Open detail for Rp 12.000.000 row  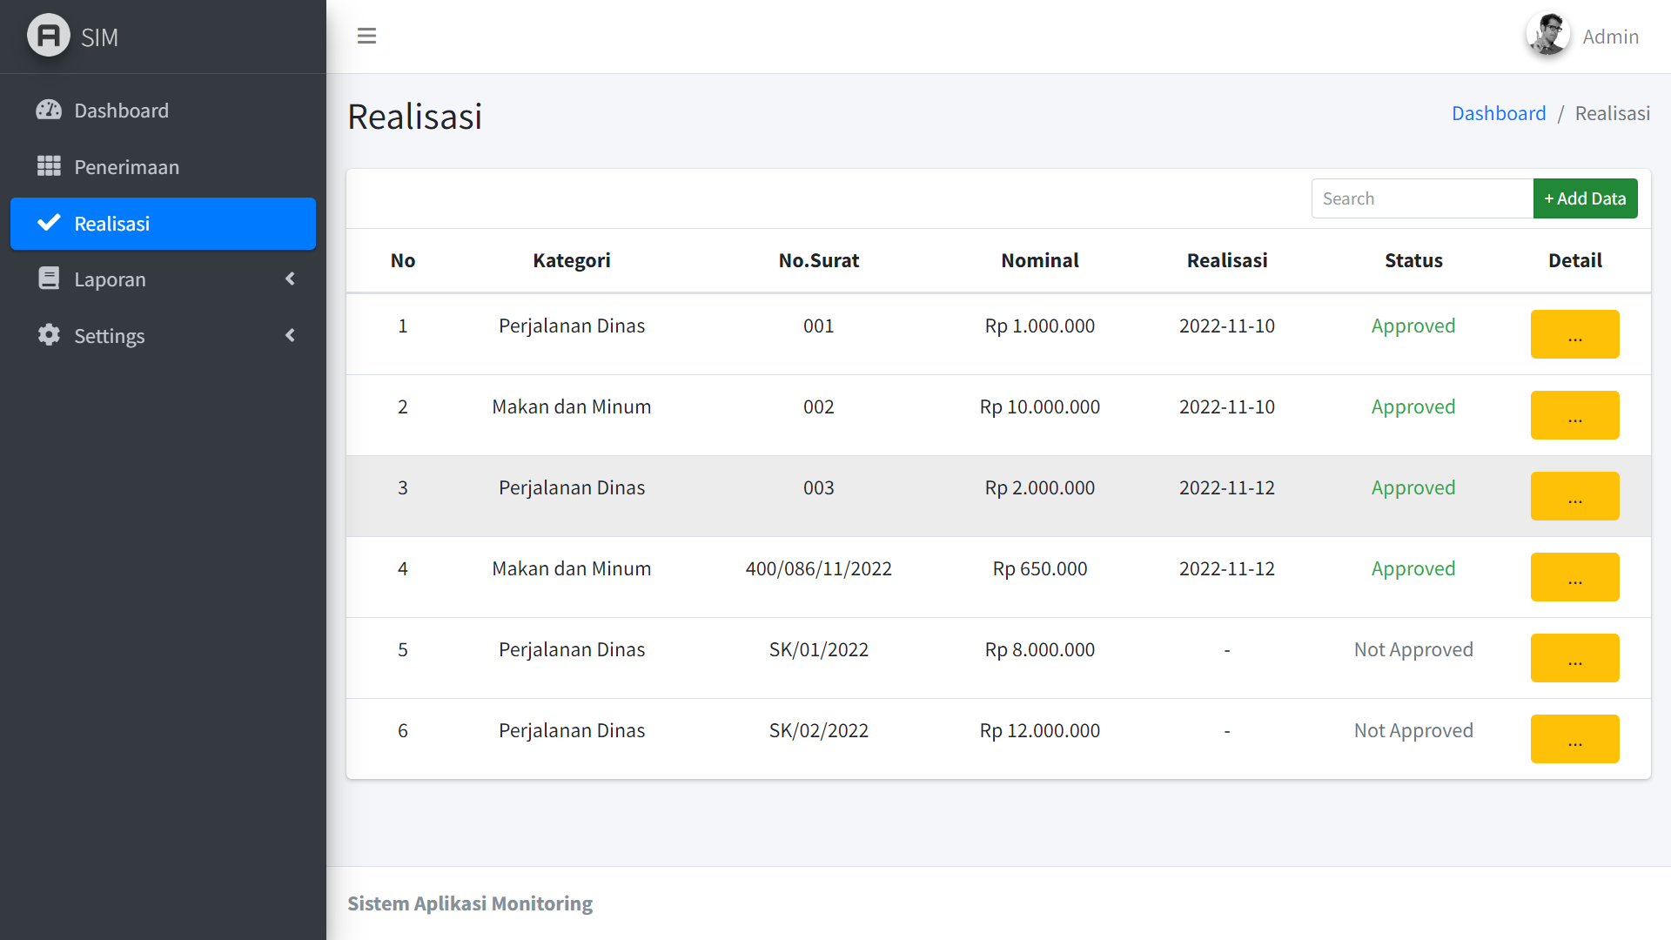1574,739
